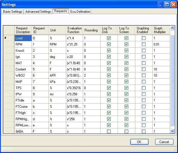Minimize the Settings window
The height and width of the screenshot is (153, 178).
(x=160, y=5)
